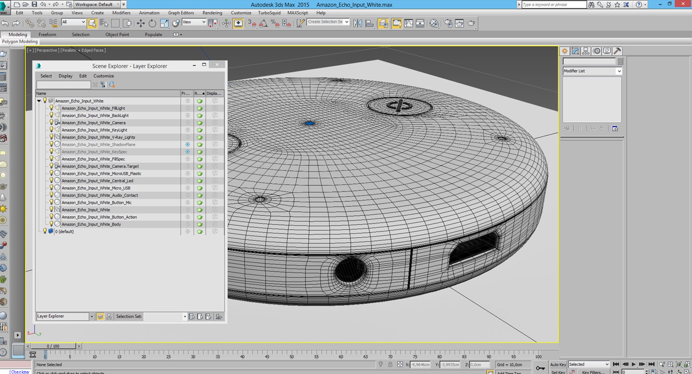Click the Mirror tool icon
The width and height of the screenshot is (692, 374).
pos(358,23)
